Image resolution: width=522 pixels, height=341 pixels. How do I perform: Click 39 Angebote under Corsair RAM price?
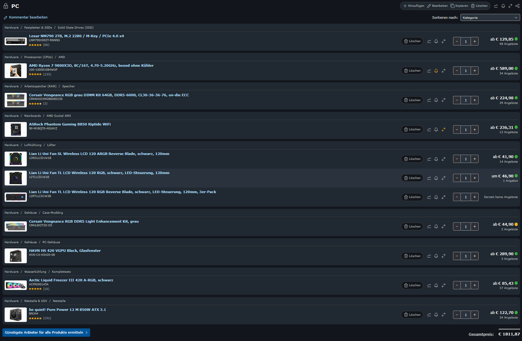coord(508,103)
